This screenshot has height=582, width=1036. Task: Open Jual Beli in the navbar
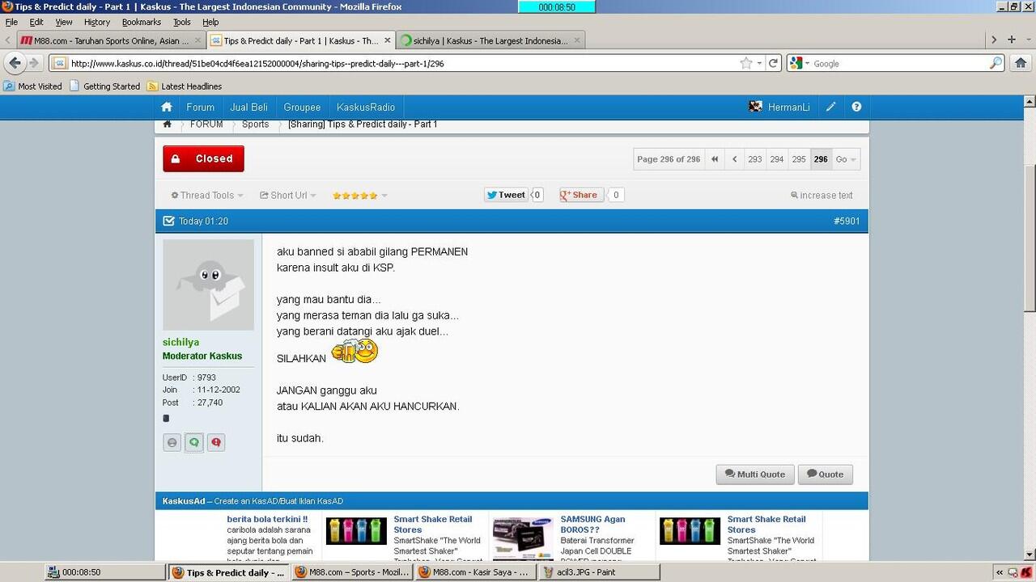pyautogui.click(x=248, y=107)
